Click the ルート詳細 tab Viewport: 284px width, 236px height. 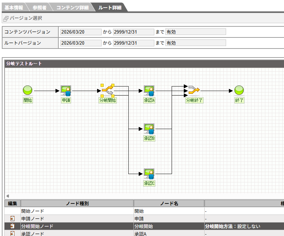[110, 7]
